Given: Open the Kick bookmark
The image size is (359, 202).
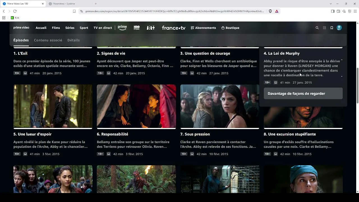Looking at the screenshot, I should (x=15, y=18).
